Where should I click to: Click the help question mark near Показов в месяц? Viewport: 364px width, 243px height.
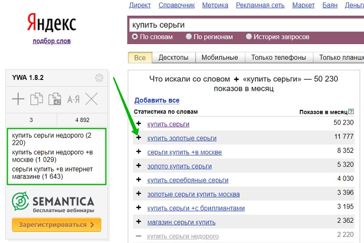(x=351, y=111)
